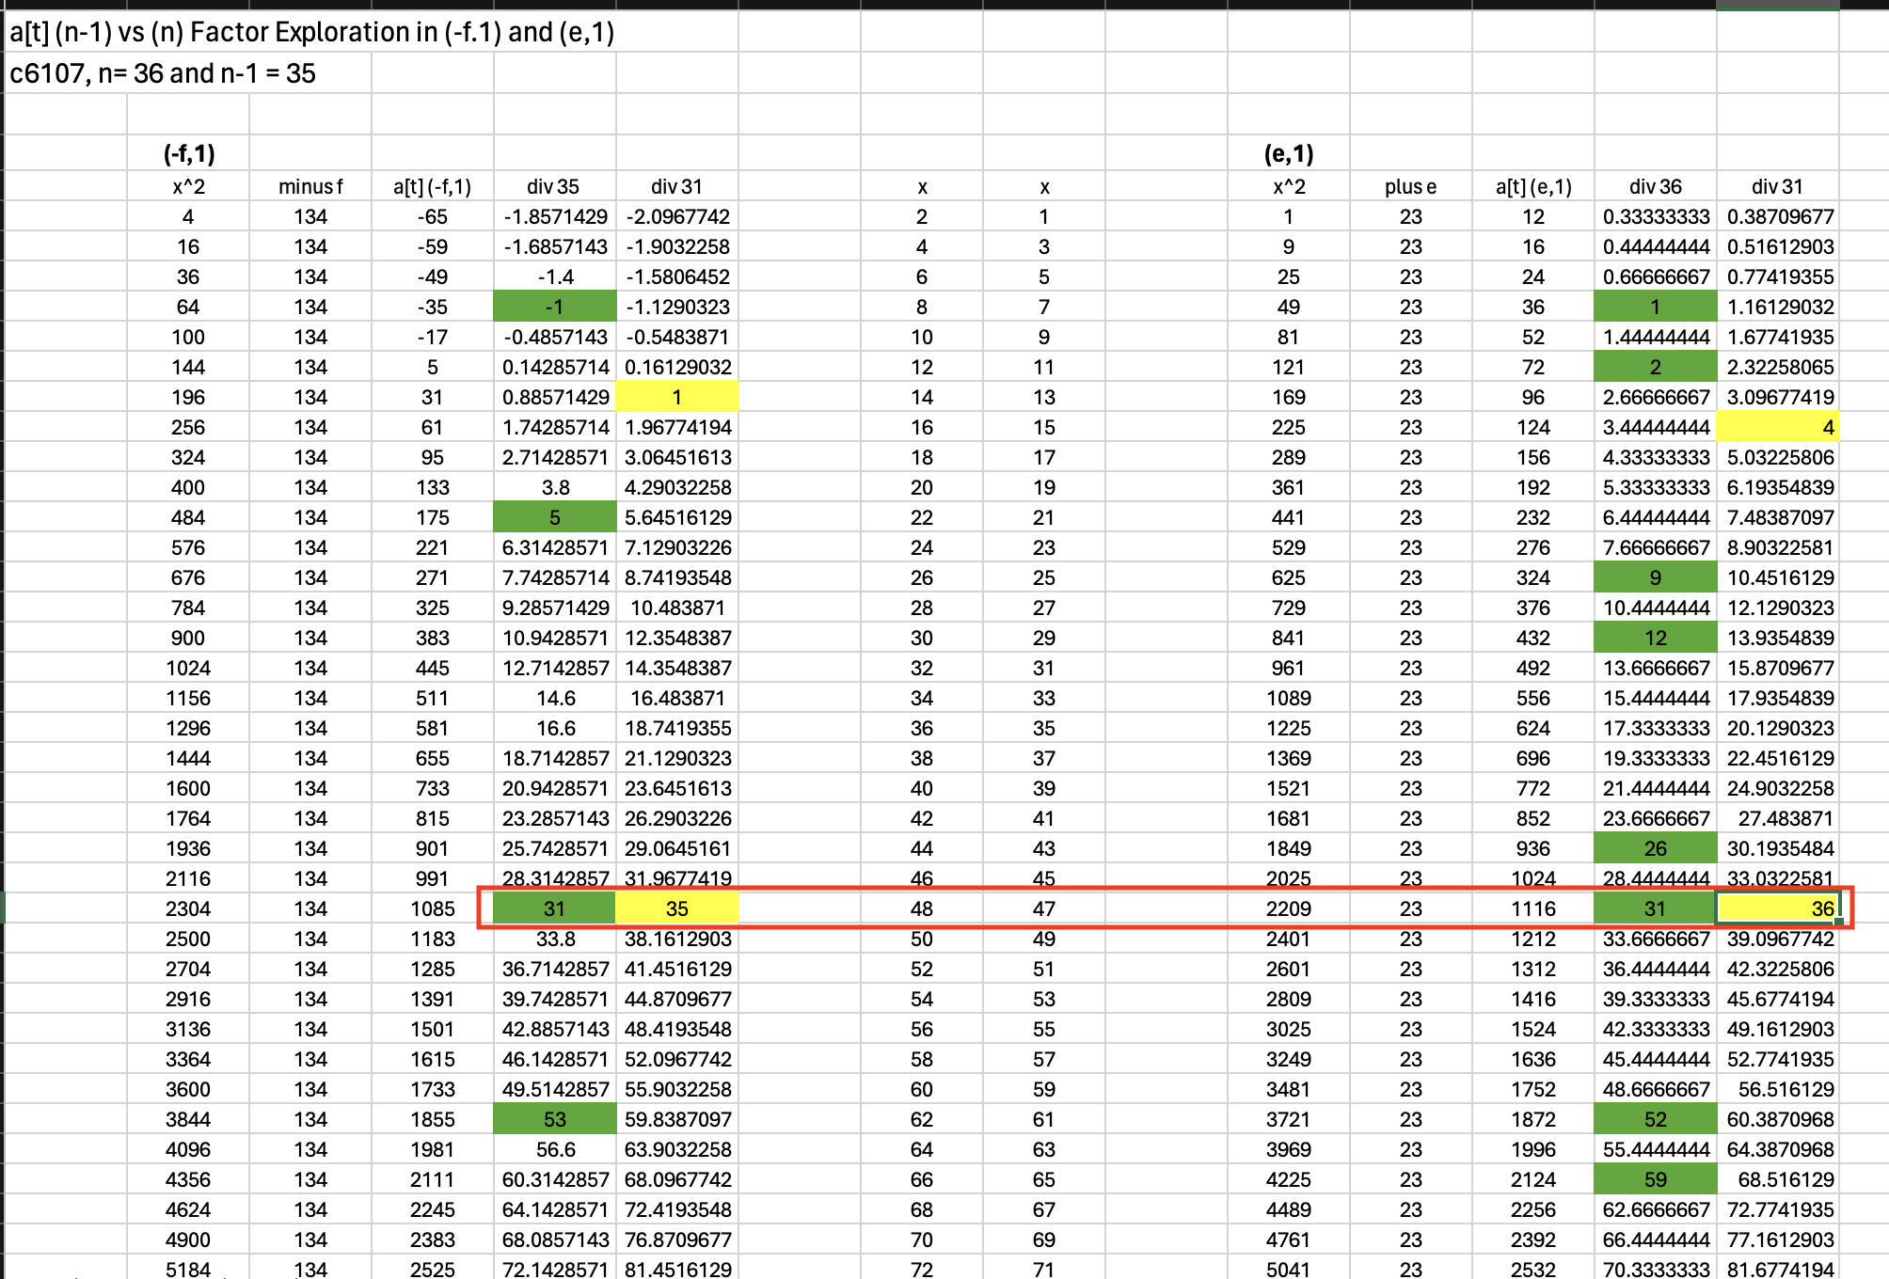
Task: Select the a[t] value -65
Action: 433,216
